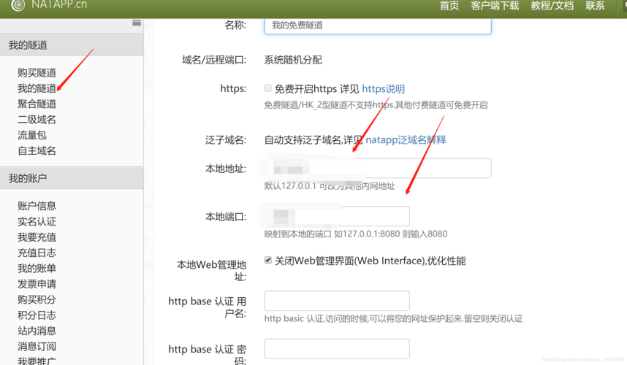Click the http basic 认证 description text

(393, 319)
